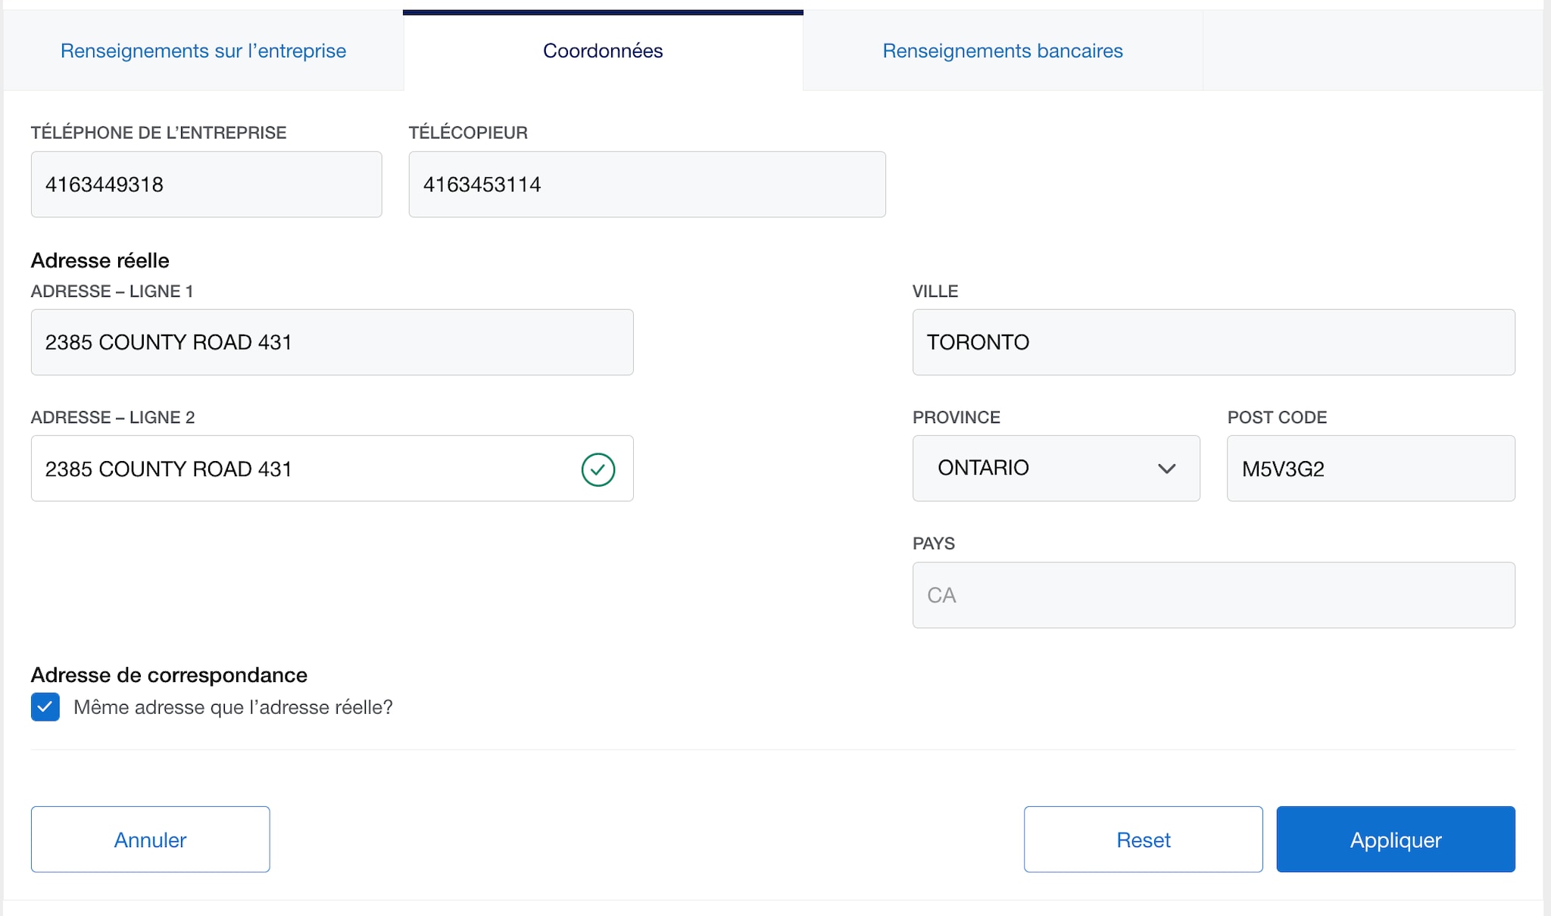
Task: Click the VILLE field showing TORONTO
Action: coord(1212,341)
